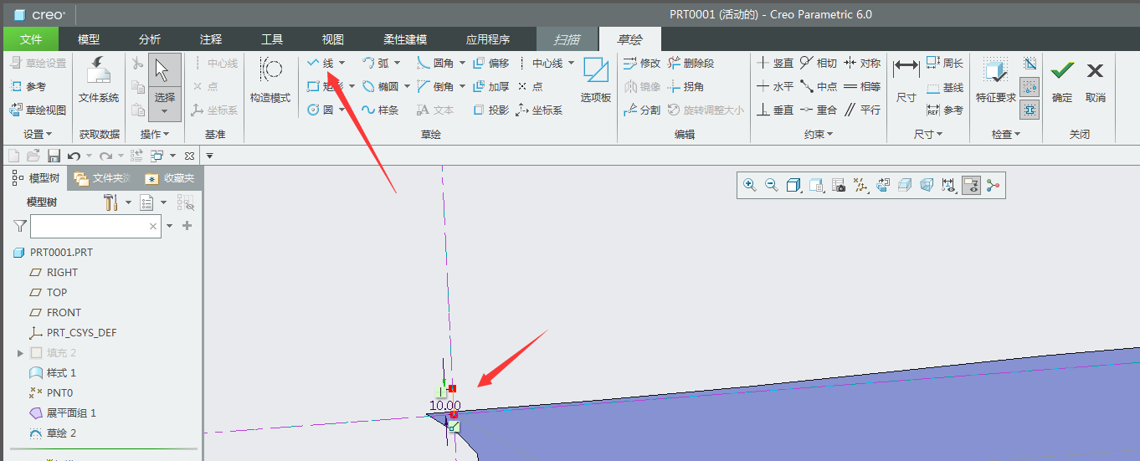The image size is (1140, 461).
Task: Select the Line (线) sketch tool
Action: coord(320,63)
